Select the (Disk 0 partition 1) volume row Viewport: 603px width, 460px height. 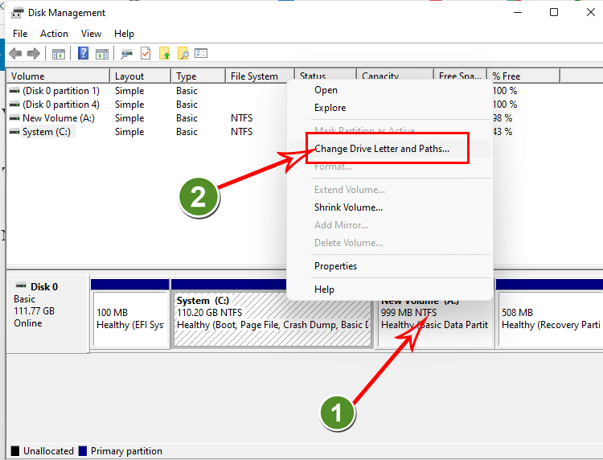tap(61, 91)
